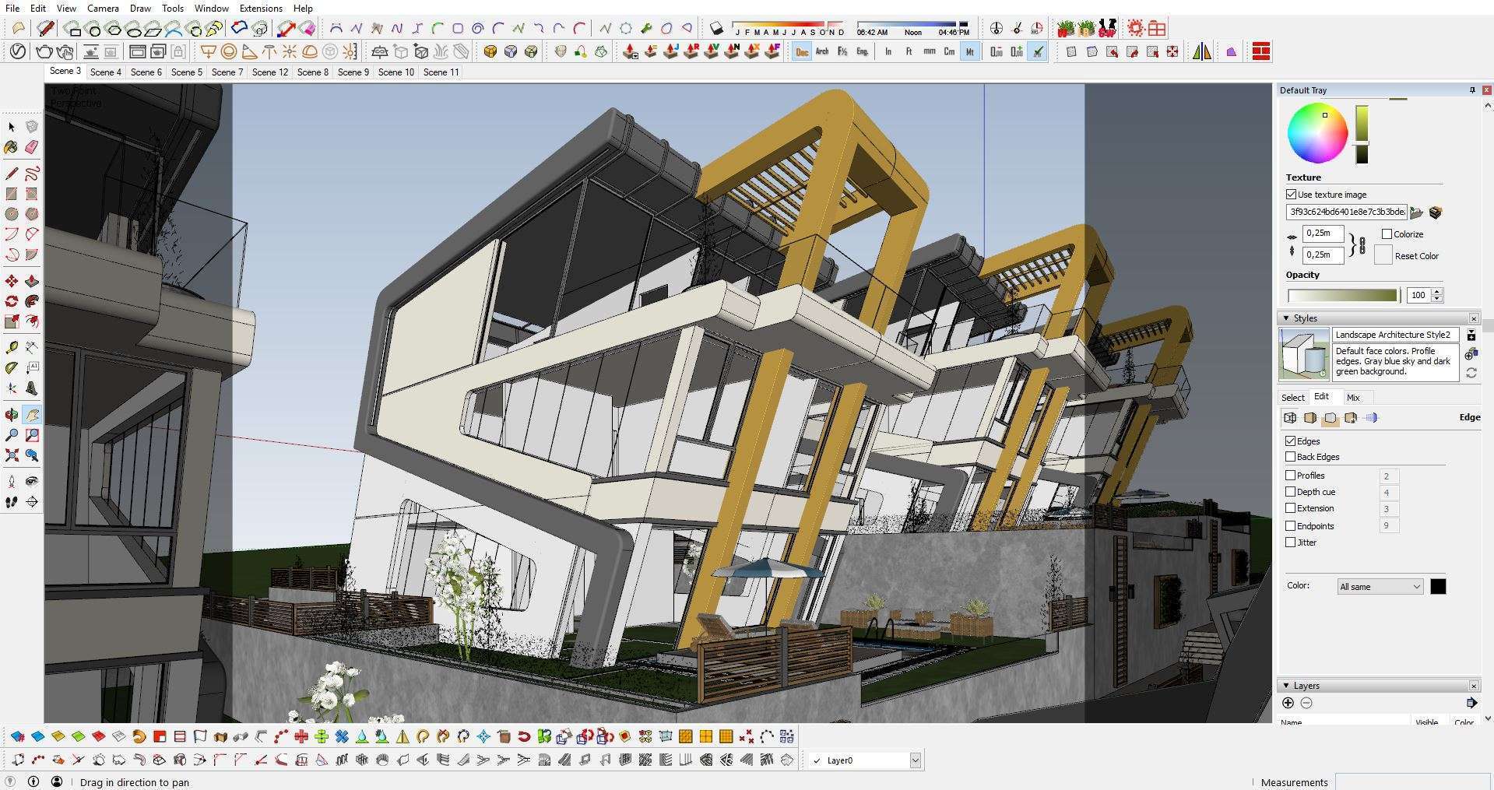Image resolution: width=1494 pixels, height=790 pixels.
Task: Click Add Layer plus icon
Action: coord(1288,703)
